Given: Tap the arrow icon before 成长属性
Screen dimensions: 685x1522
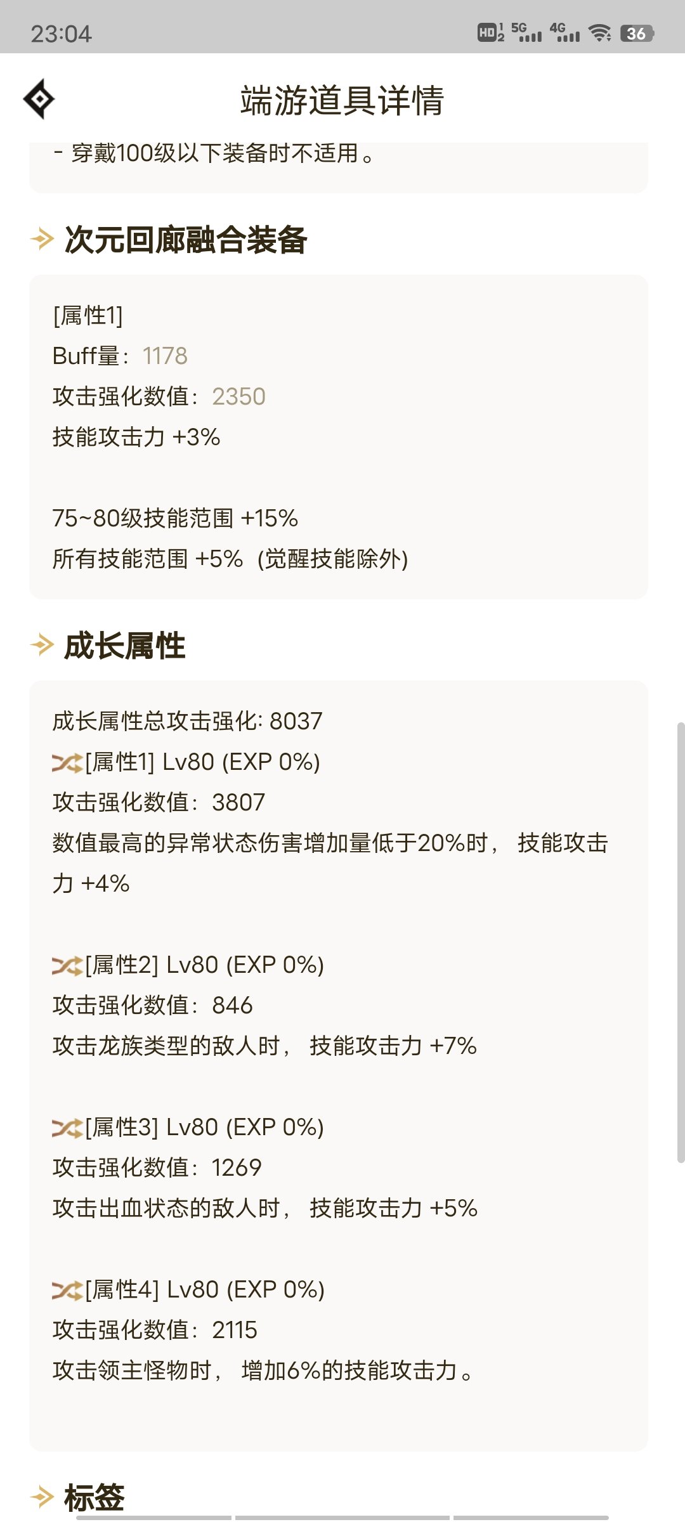Looking at the screenshot, I should point(42,645).
